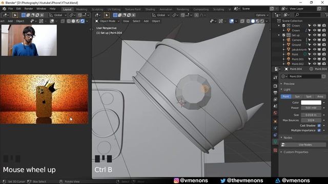This screenshot has width=328, height=184.
Task: Hide the Camera object with its eye icon
Action: pyautogui.click(x=314, y=40)
